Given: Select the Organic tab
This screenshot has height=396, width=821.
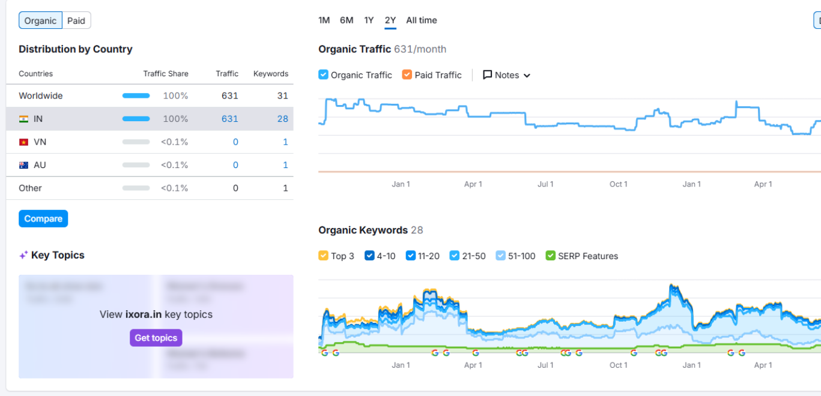Looking at the screenshot, I should tap(40, 21).
